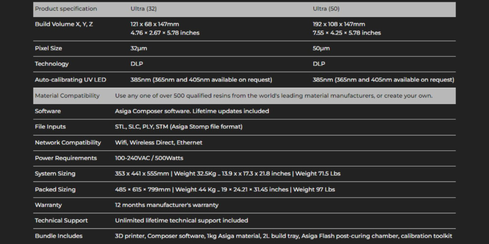This screenshot has width=489, height=244.
Task: Click the Power Requirements label
Action: pos(66,158)
